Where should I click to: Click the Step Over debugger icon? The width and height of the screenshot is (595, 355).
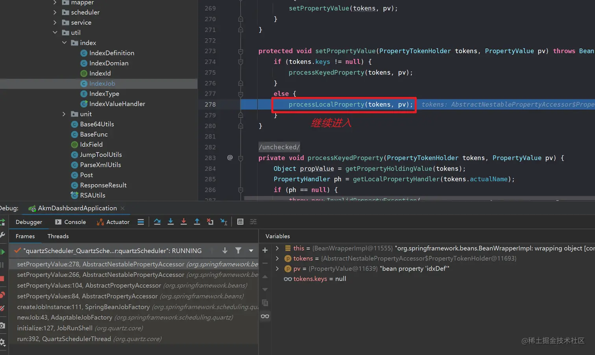coord(157,222)
